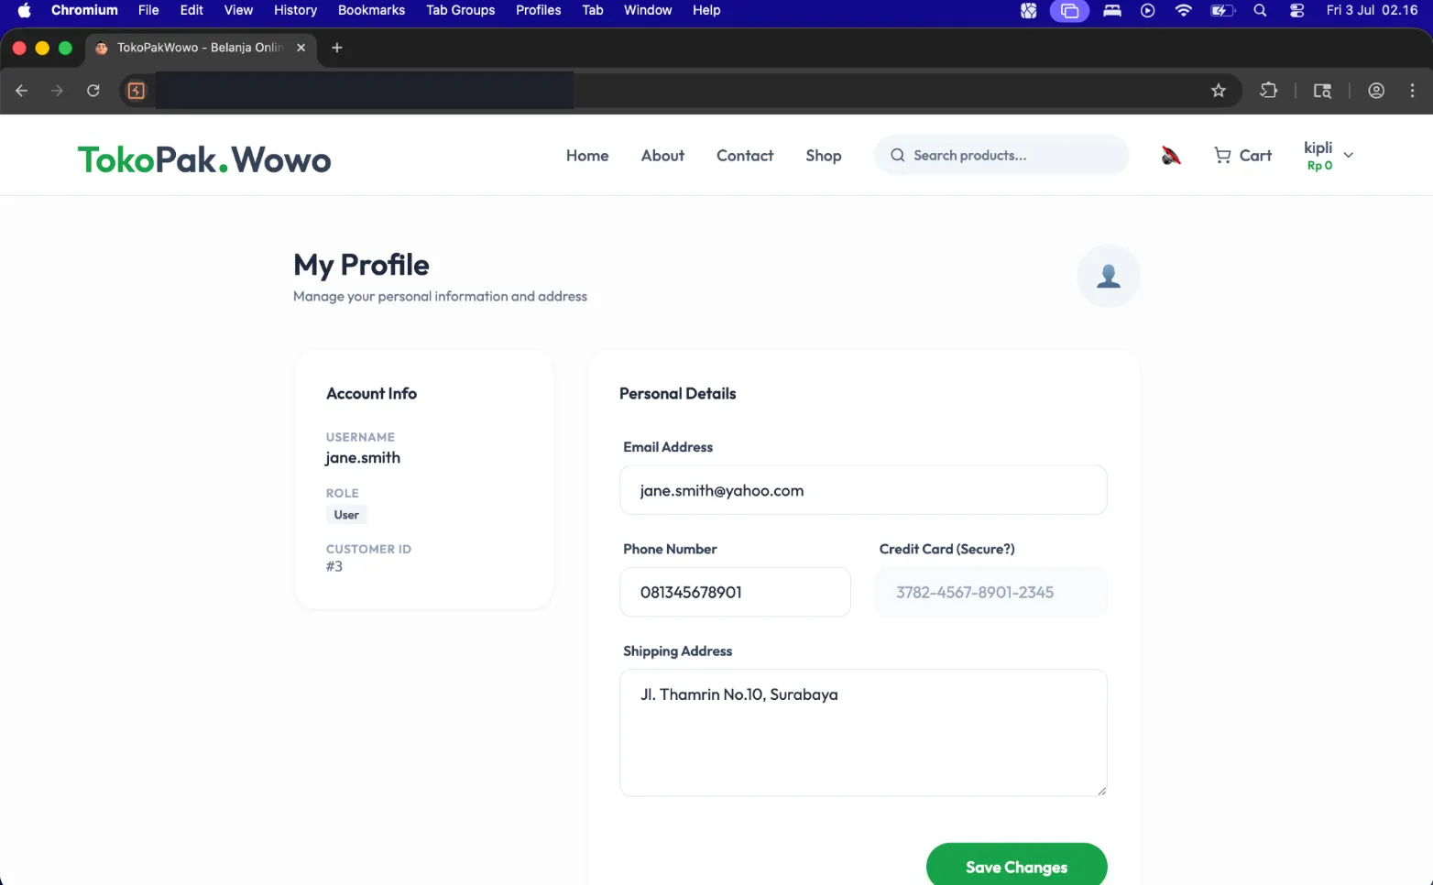1433x885 pixels.
Task: Open the Contact page
Action: [745, 156]
